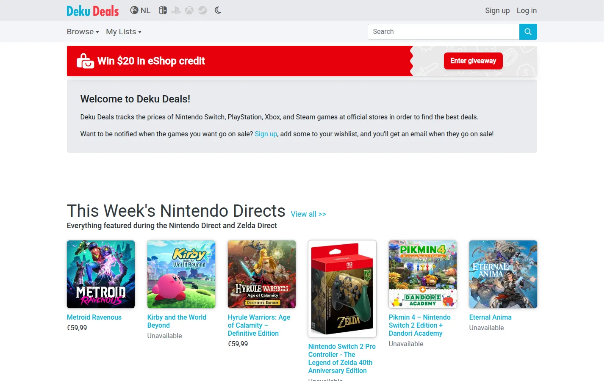Click the magnifying glass search button
The image size is (610, 381).
pos(528,32)
